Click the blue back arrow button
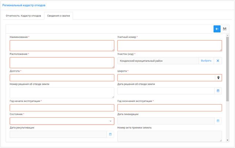Image resolution: width=235 pixels, height=148 pixels. click(x=217, y=29)
